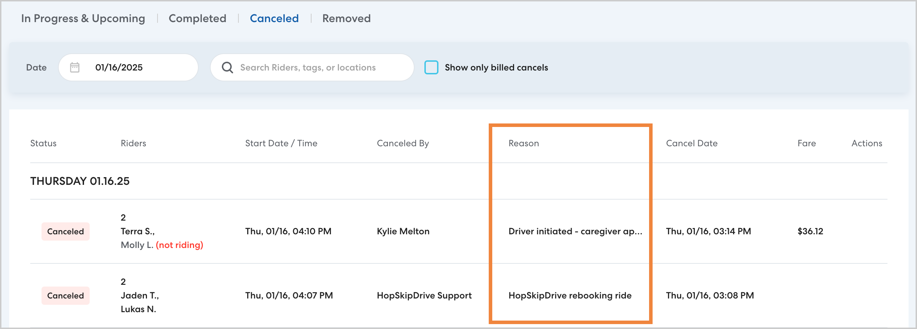The height and width of the screenshot is (329, 917).
Task: Enable Show only billed cancels checkbox
Action: pyautogui.click(x=431, y=67)
